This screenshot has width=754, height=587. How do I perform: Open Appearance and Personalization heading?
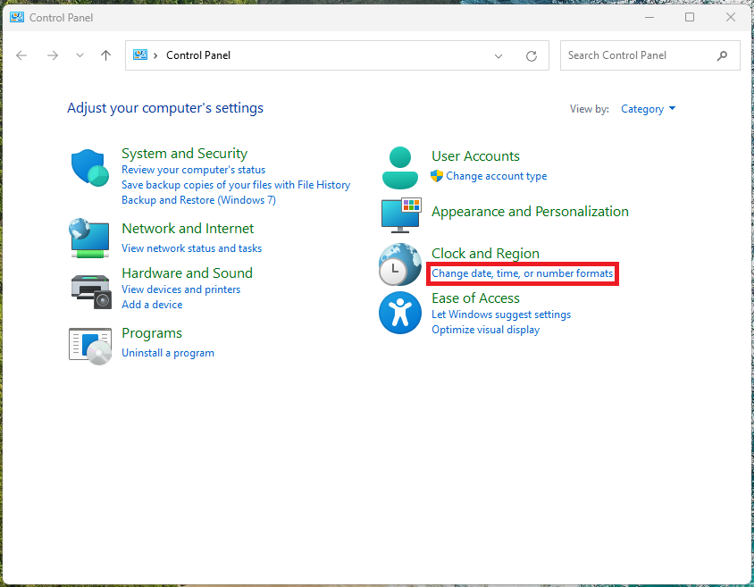point(530,212)
